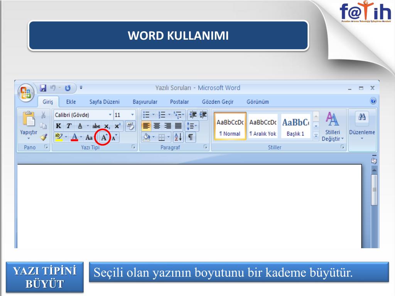Select the Format Painter brush

(44, 137)
